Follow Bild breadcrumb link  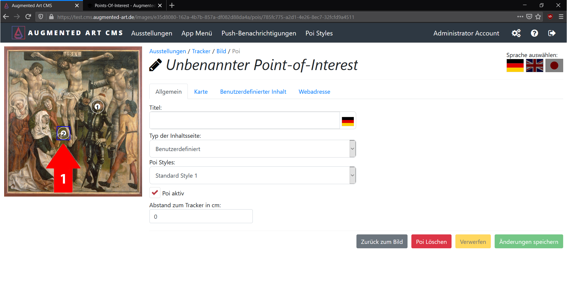point(221,51)
